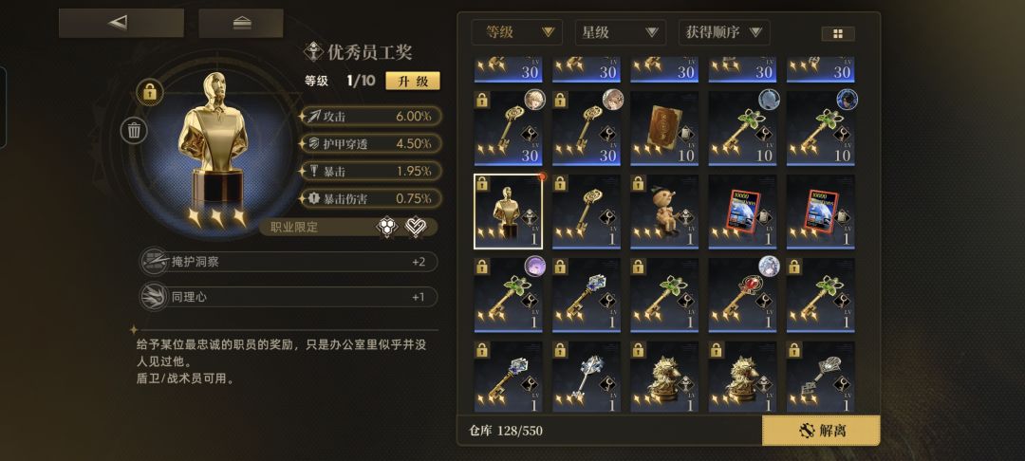This screenshot has height=461, width=1025.
Task: Click the trash can discard icon
Action: pos(134,131)
